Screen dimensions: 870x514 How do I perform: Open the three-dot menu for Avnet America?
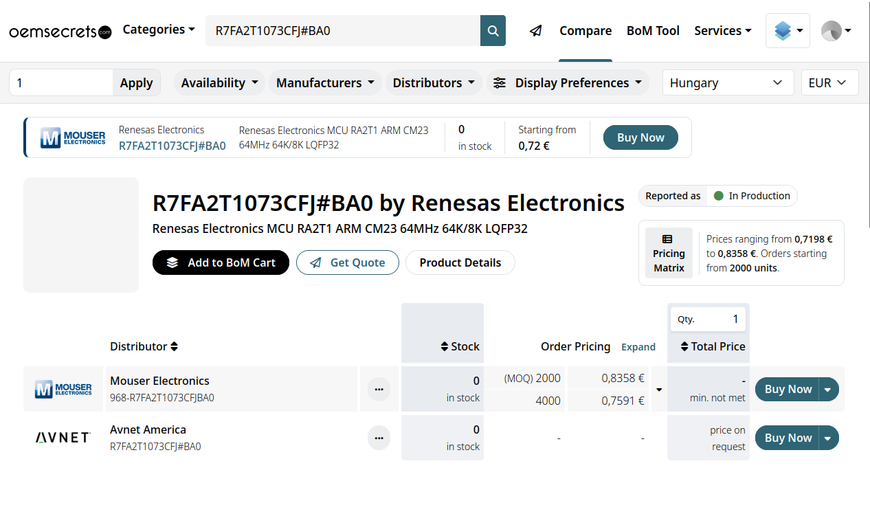click(379, 438)
